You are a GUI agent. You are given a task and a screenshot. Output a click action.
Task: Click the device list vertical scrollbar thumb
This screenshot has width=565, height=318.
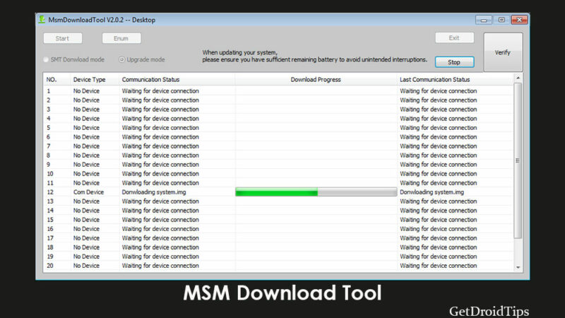[x=518, y=160]
